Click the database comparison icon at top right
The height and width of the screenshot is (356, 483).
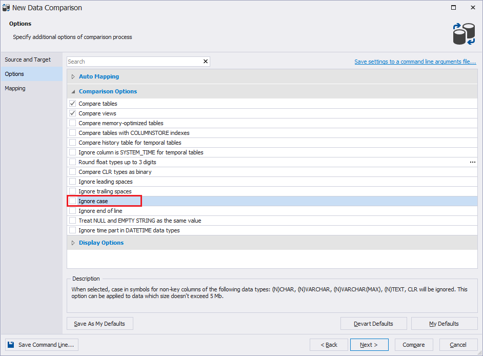(x=463, y=33)
